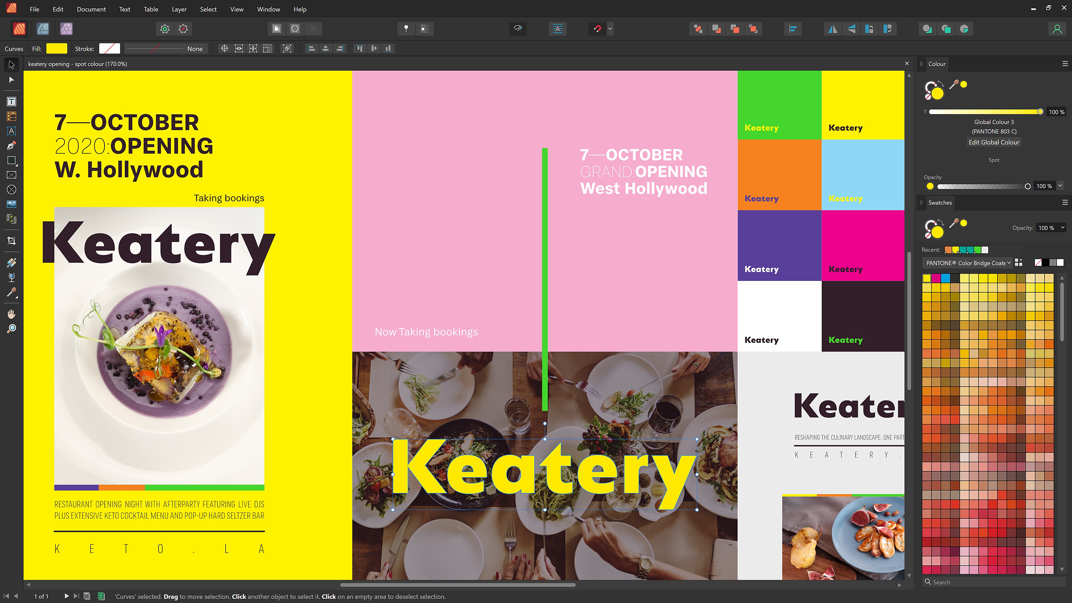Viewport: 1072px width, 603px height.
Task: Open the Document menu
Action: tap(91, 9)
